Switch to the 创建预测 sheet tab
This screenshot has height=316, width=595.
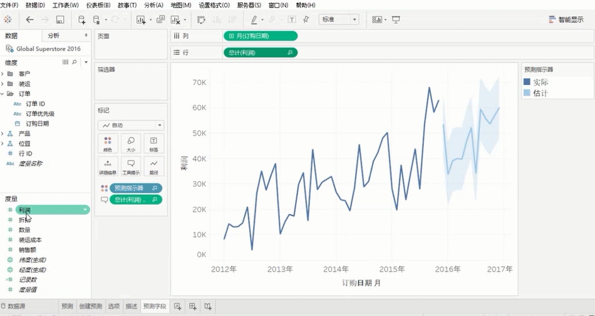pyautogui.click(x=90, y=306)
